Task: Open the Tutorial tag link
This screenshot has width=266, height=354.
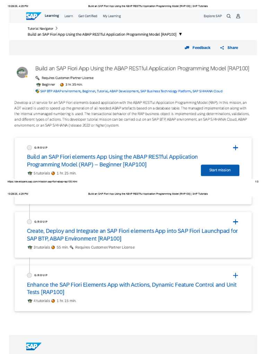Action: pos(103,91)
